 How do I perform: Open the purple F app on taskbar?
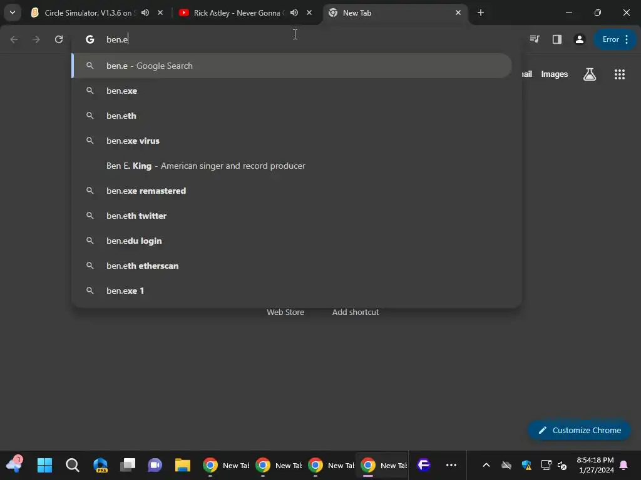click(x=424, y=465)
